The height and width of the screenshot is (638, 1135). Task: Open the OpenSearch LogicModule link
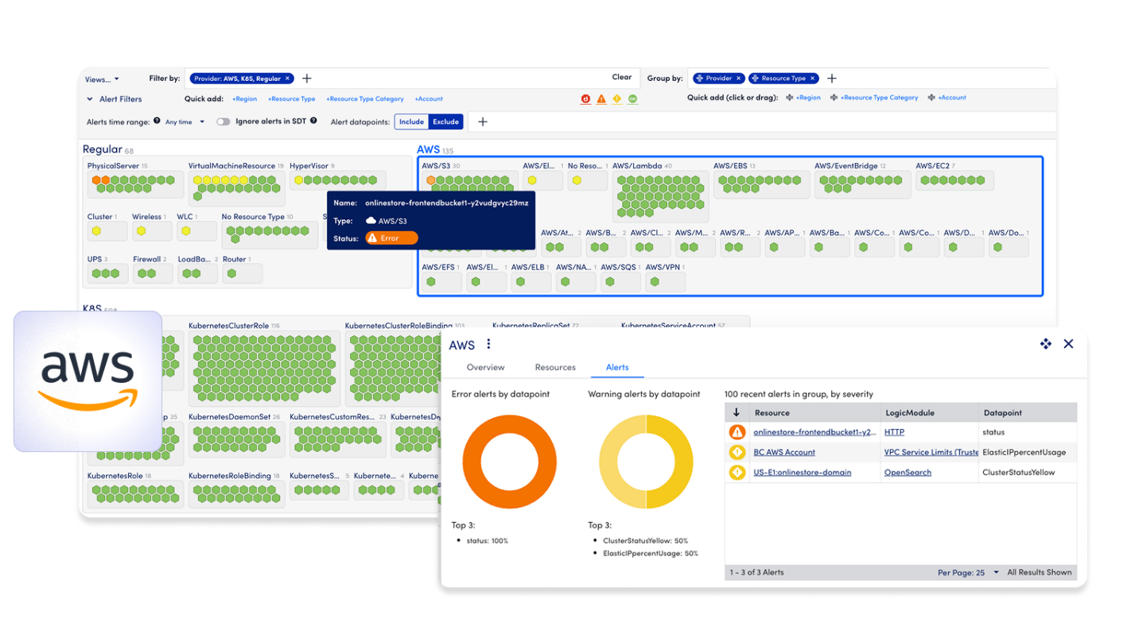tap(908, 472)
